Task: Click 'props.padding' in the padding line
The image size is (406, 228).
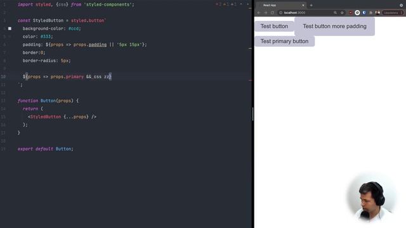Action: pos(90,44)
